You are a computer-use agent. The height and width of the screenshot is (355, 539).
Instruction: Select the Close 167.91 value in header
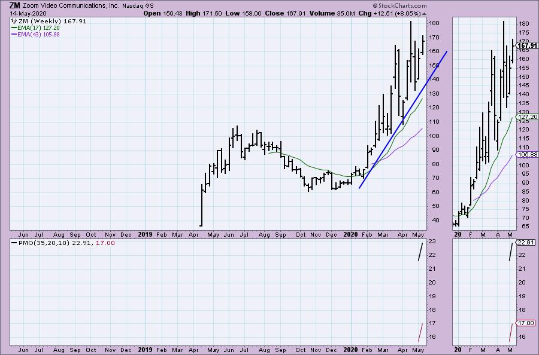click(x=285, y=13)
